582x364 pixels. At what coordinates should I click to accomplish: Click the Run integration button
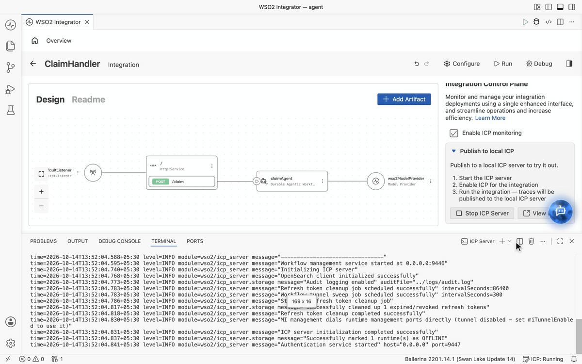(503, 64)
